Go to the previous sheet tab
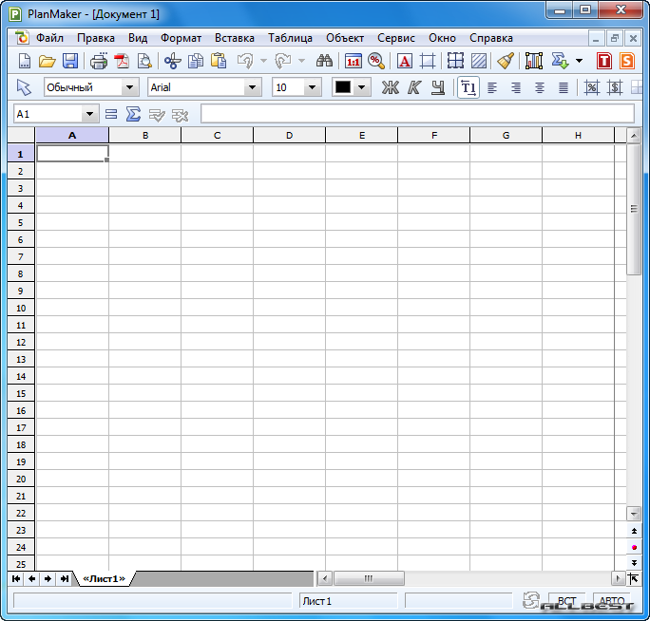Screen dimensions: 650x621 point(32,578)
